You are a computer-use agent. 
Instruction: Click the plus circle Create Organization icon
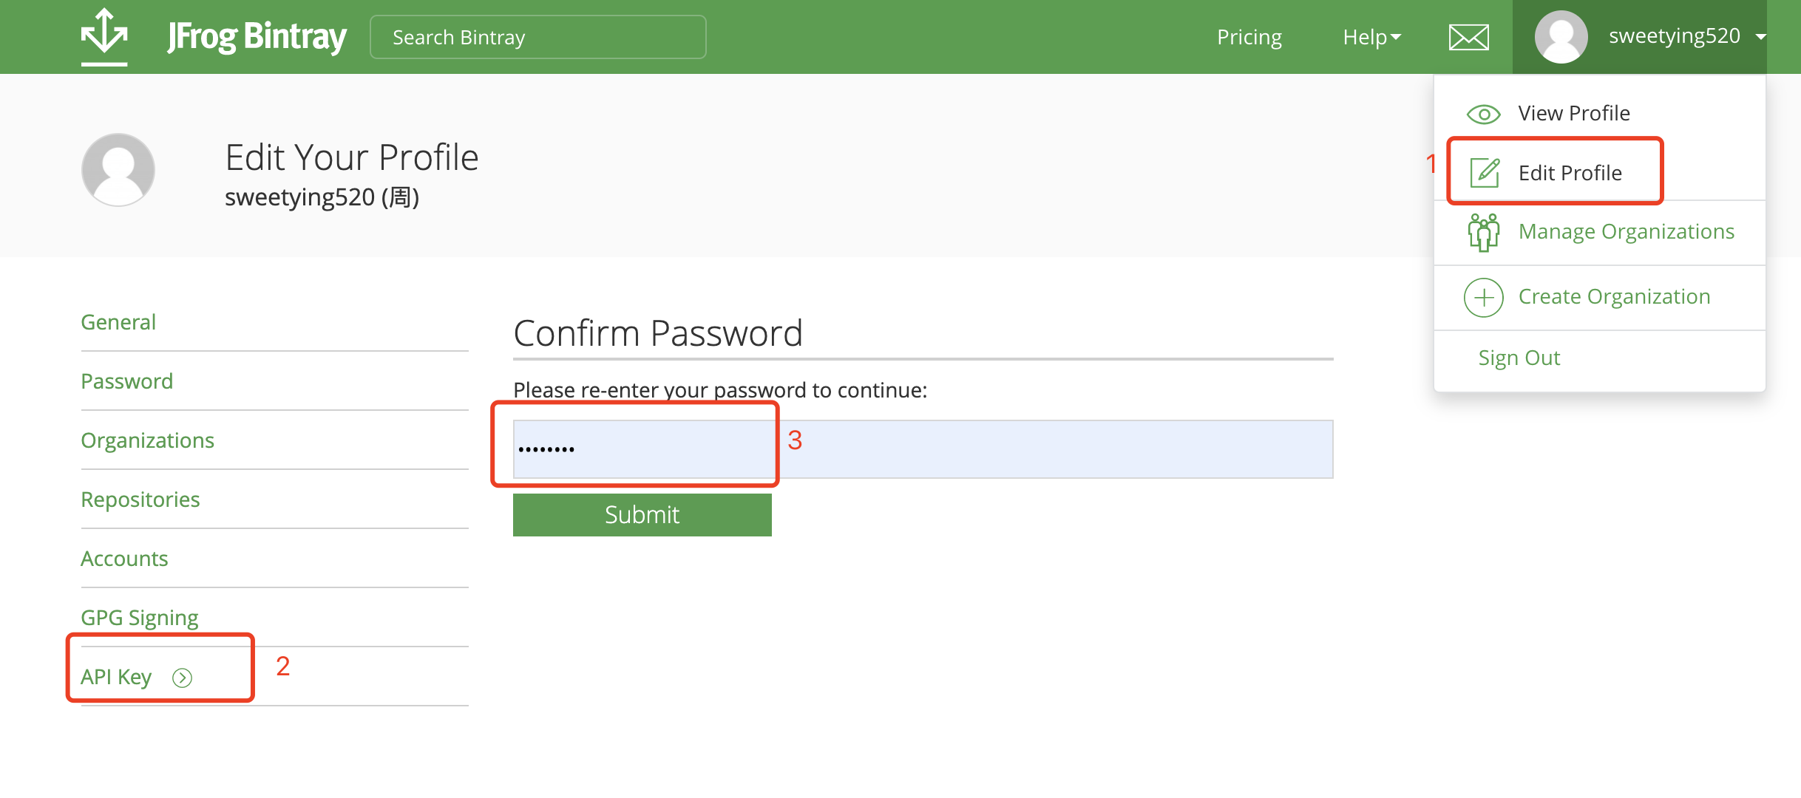point(1483,297)
